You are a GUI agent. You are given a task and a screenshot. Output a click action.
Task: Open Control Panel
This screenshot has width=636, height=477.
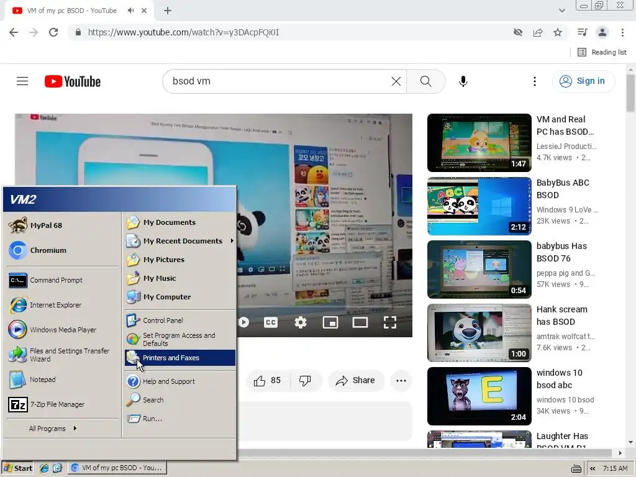[x=180, y=320]
